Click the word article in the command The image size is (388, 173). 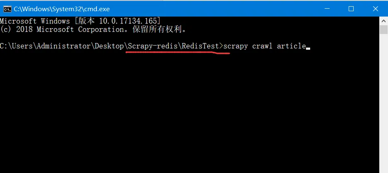tap(291, 46)
